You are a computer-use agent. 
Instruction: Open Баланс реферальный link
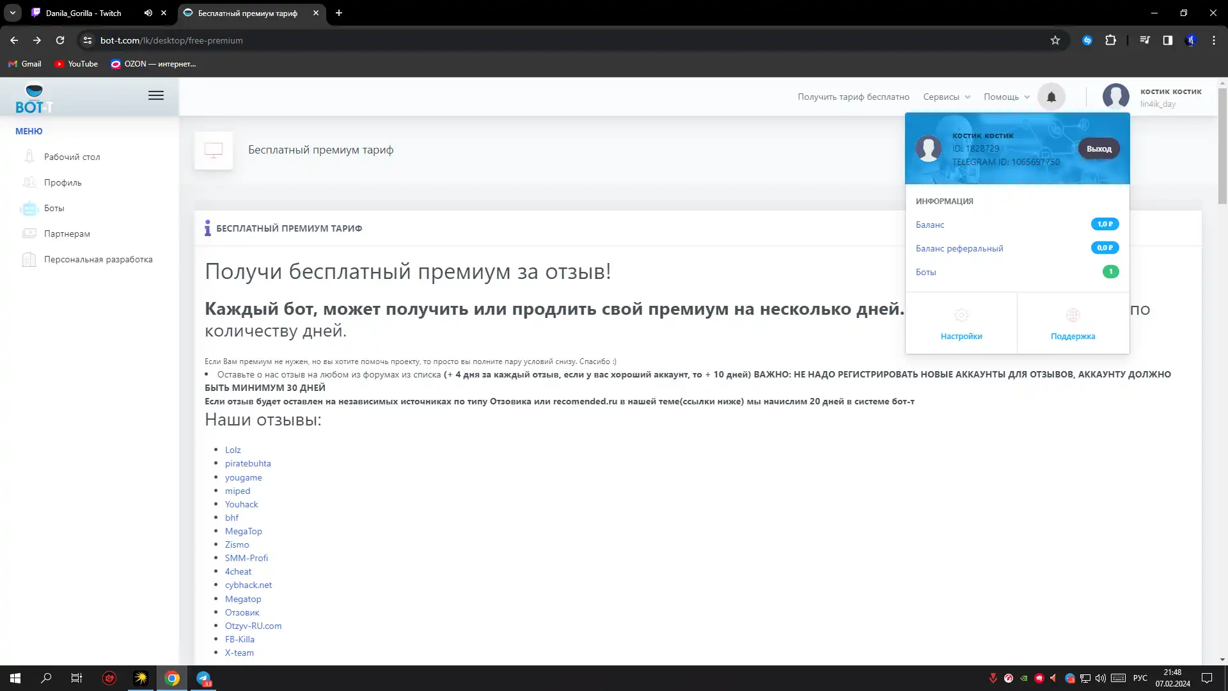click(x=959, y=248)
